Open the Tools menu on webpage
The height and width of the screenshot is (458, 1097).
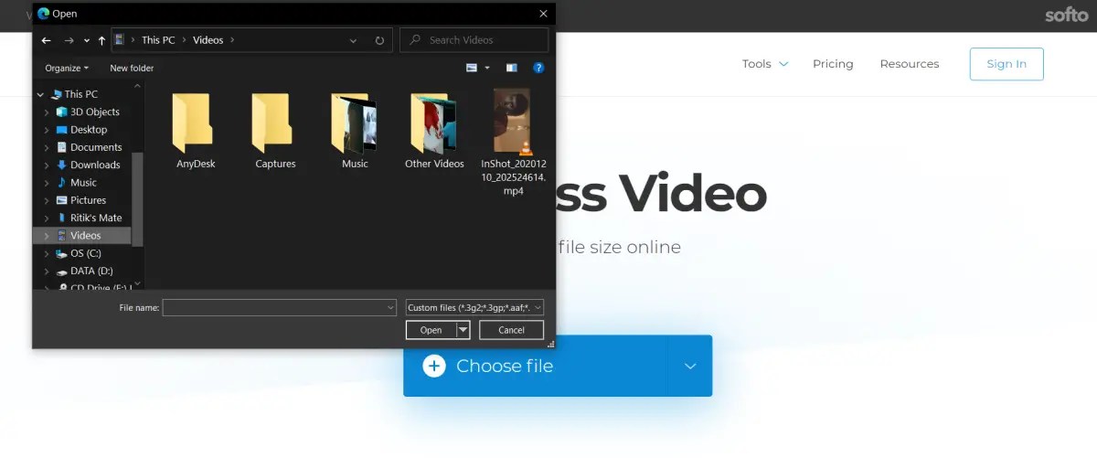pos(764,64)
